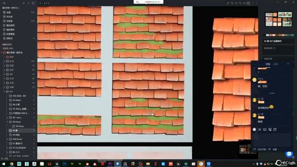Click the sidebar layout toggle icon
Screen dimensions: 297x167
(x=33, y=3)
